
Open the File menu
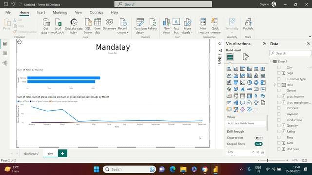pos(8,12)
